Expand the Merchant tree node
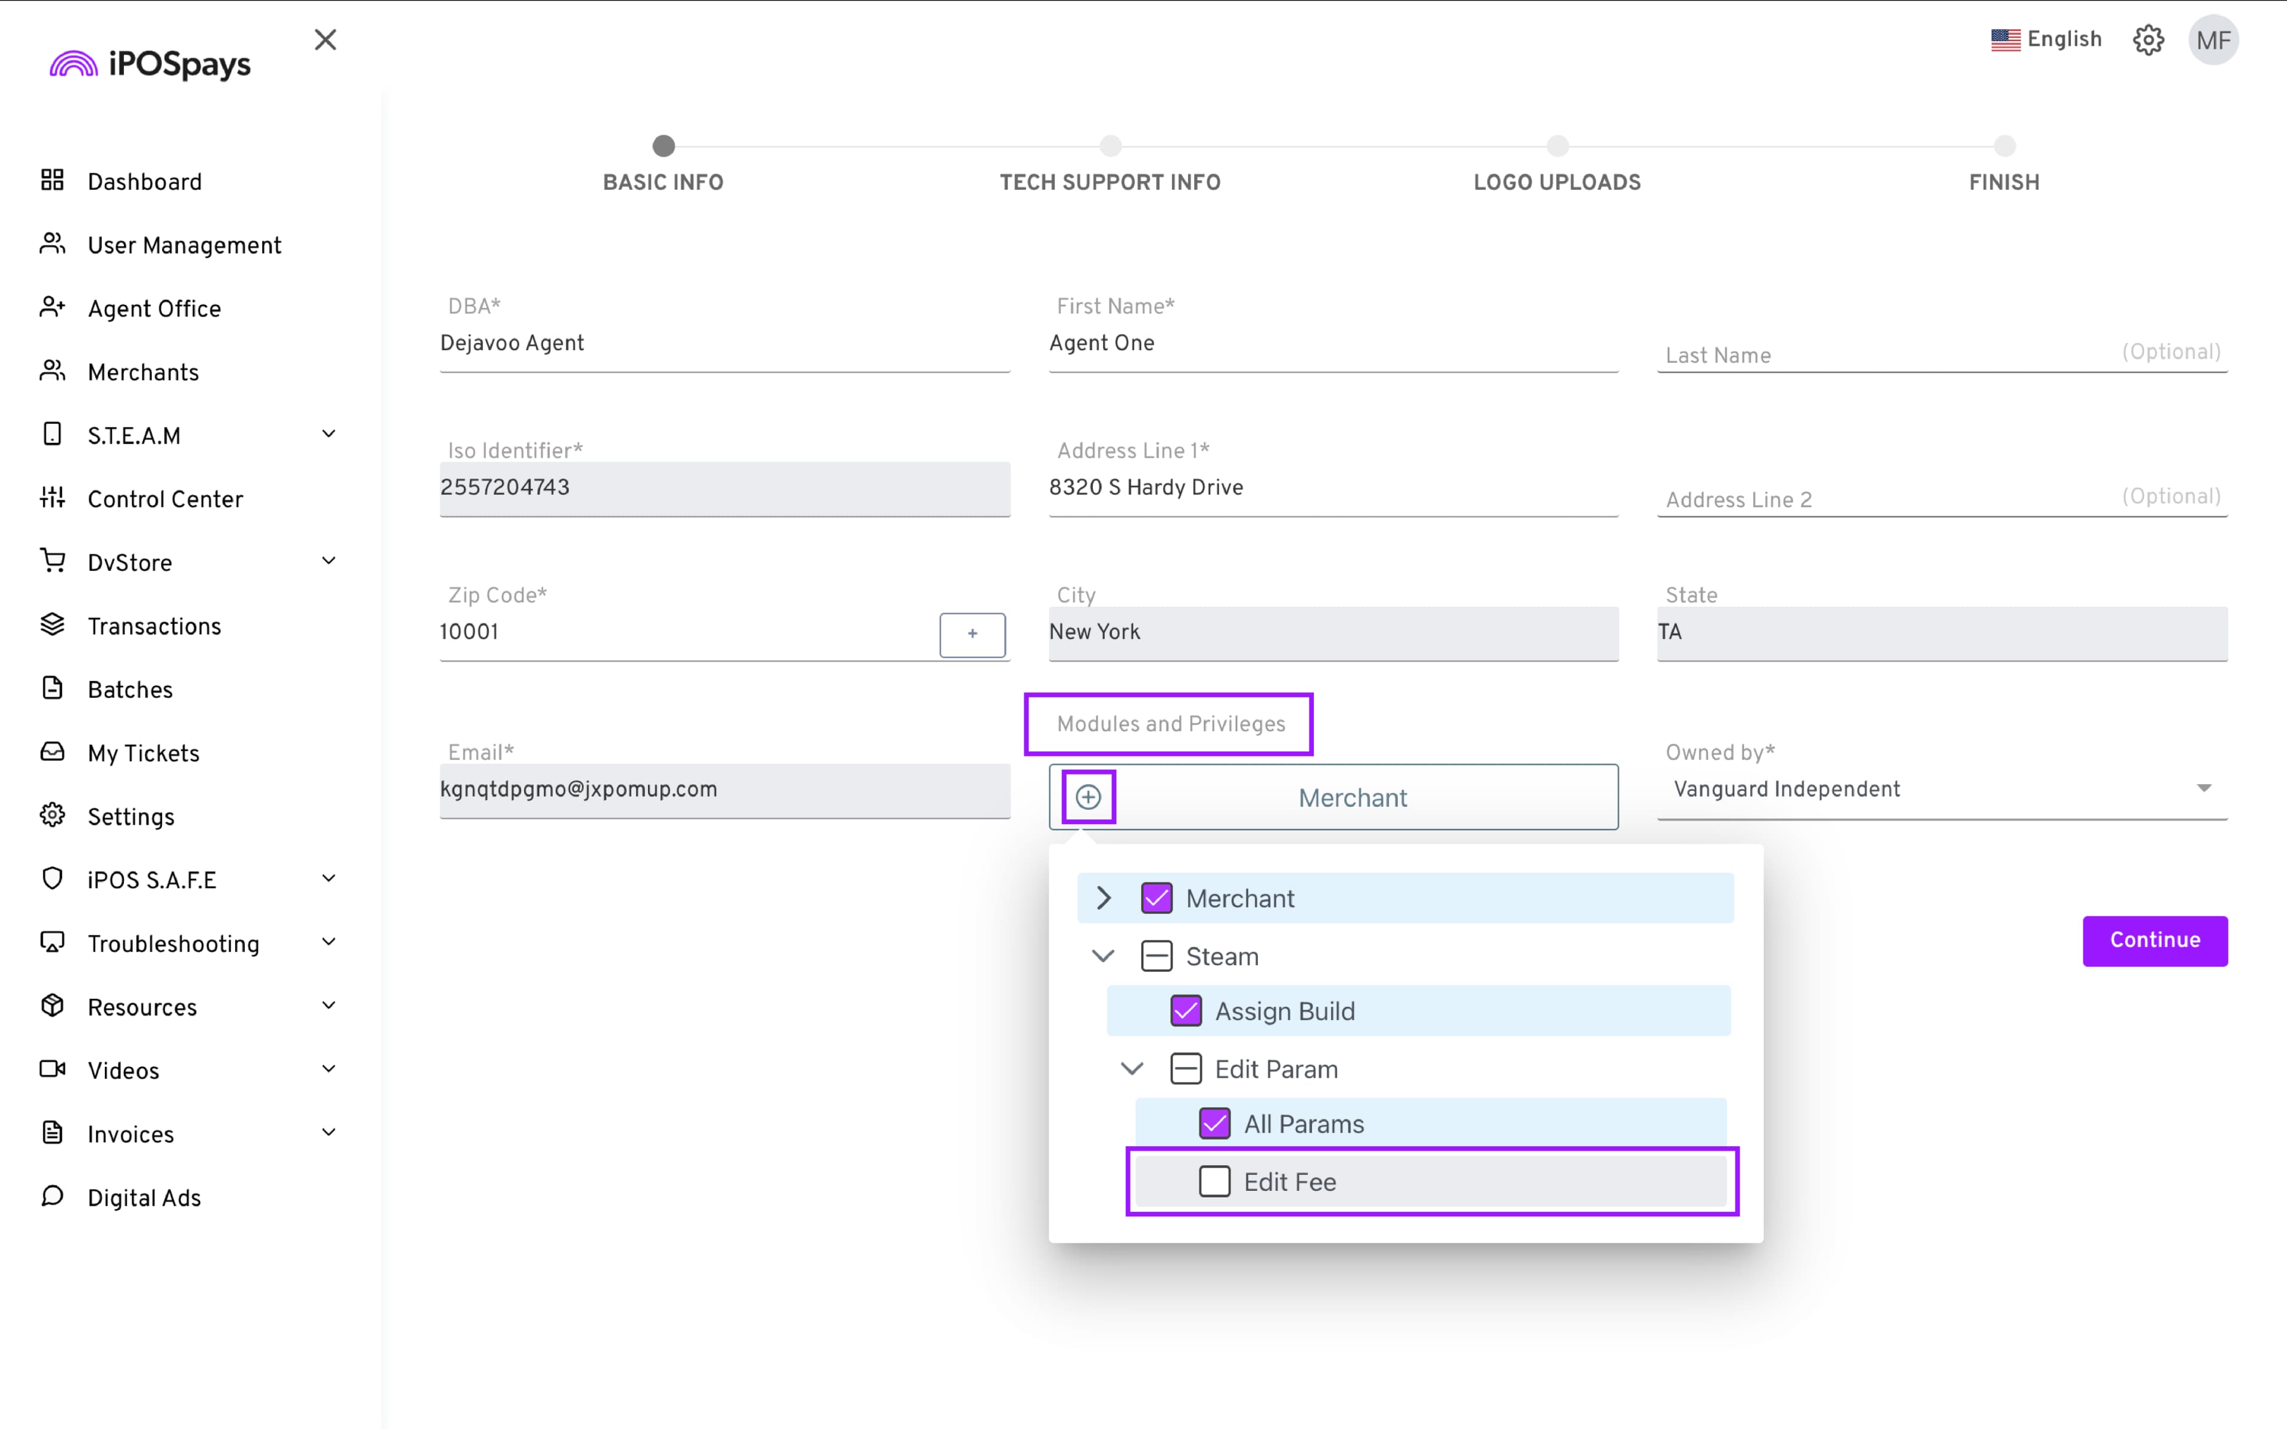This screenshot has height=1429, width=2287. coord(1103,898)
